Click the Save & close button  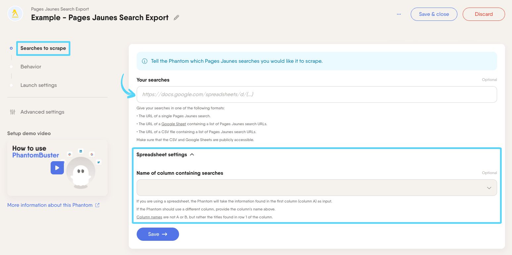click(434, 14)
